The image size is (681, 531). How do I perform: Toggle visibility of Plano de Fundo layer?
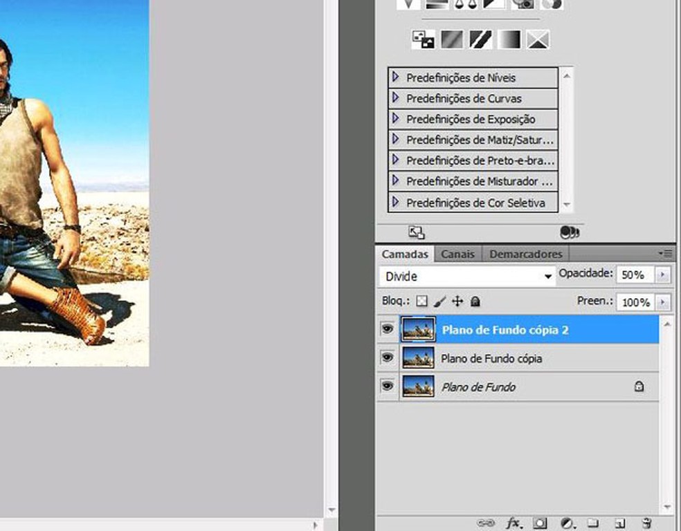(x=388, y=386)
